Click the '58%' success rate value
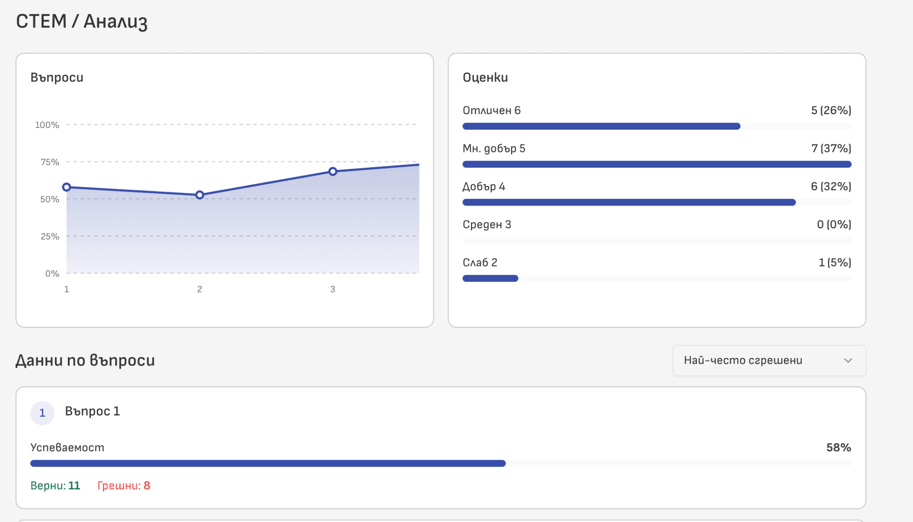 tap(839, 448)
